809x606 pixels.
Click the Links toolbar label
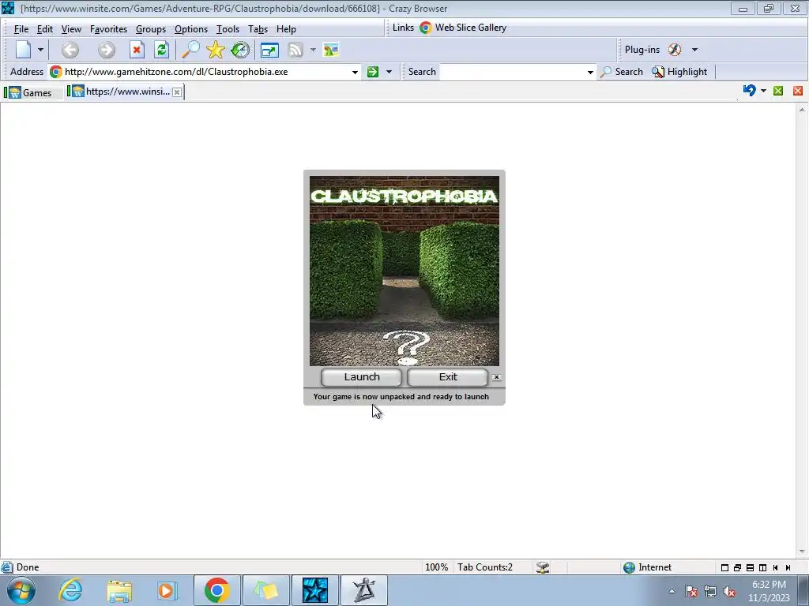click(x=403, y=28)
